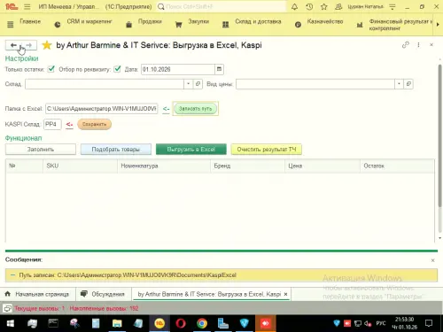Go forward with right arrow
The image size is (443, 332).
[x=29, y=45]
